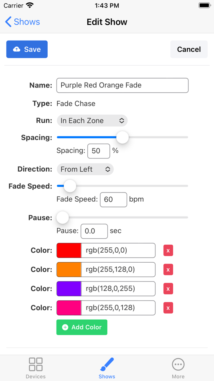Tap the Shows paintbrush icon
This screenshot has height=381, width=214.
pyautogui.click(x=107, y=364)
